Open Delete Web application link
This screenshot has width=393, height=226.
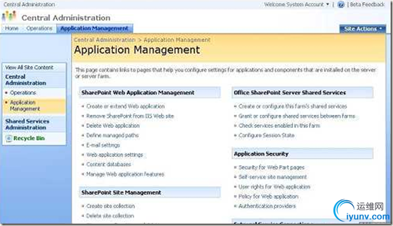[x=113, y=126]
